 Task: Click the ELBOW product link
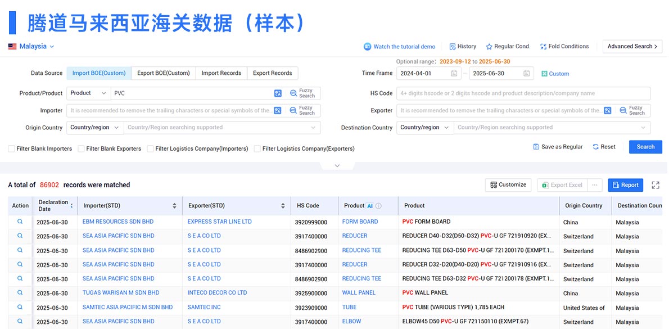coord(351,321)
